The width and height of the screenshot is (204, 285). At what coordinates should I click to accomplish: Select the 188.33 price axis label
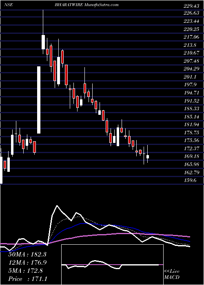[191, 109]
